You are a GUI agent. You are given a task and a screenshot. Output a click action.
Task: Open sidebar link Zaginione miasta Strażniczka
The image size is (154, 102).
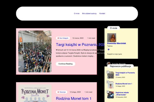coord(122,94)
